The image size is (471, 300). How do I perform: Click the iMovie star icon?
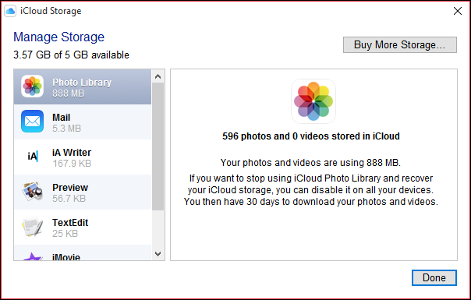[x=33, y=256]
